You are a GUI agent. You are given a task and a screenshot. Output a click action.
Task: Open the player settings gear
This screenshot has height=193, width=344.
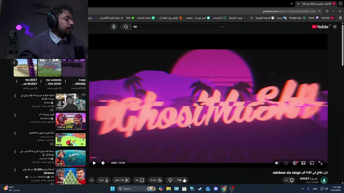(x=295, y=163)
